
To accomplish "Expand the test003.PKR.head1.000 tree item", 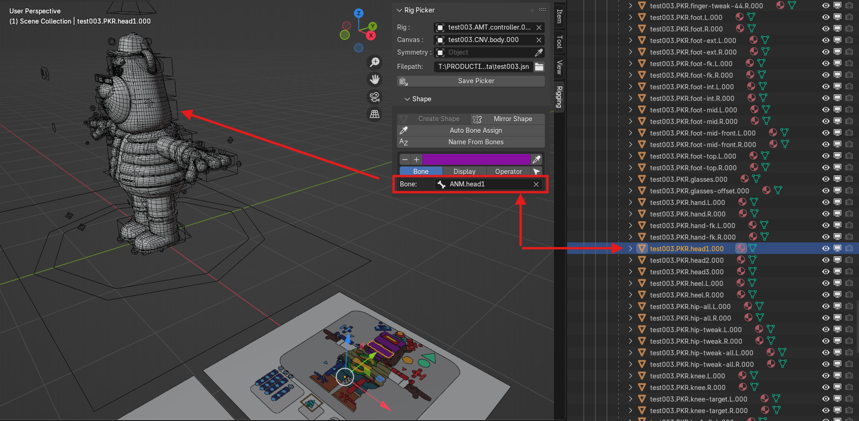I will [x=630, y=248].
